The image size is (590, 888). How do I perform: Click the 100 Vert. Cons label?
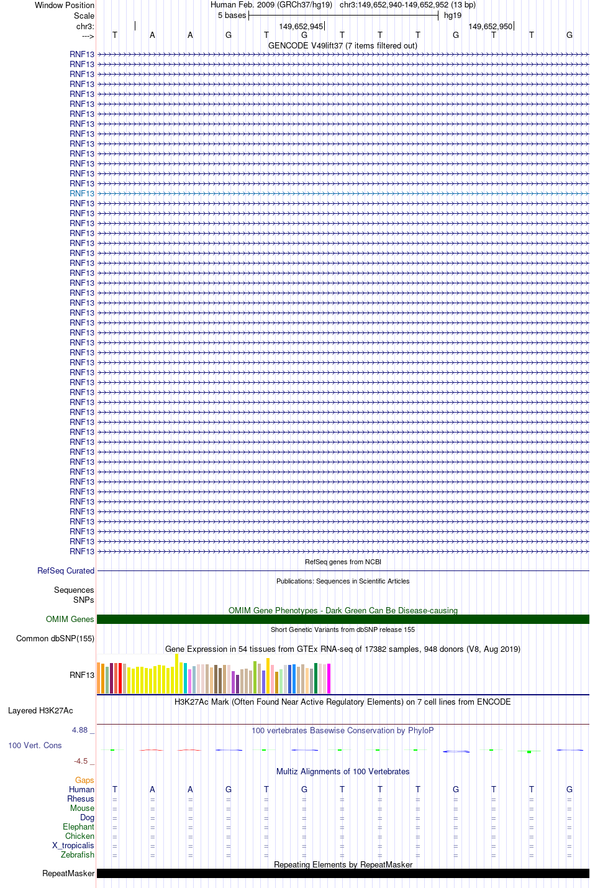35,745
